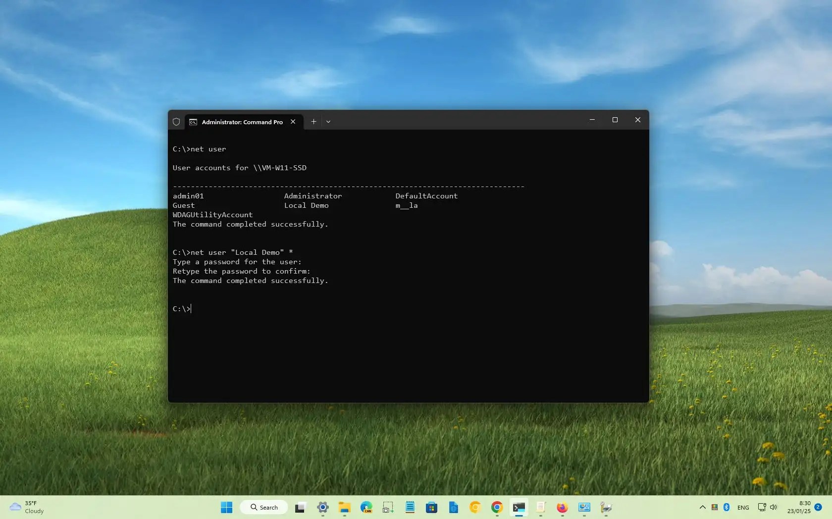
Task: Click the Terminal admin shield icon
Action: pyautogui.click(x=176, y=122)
